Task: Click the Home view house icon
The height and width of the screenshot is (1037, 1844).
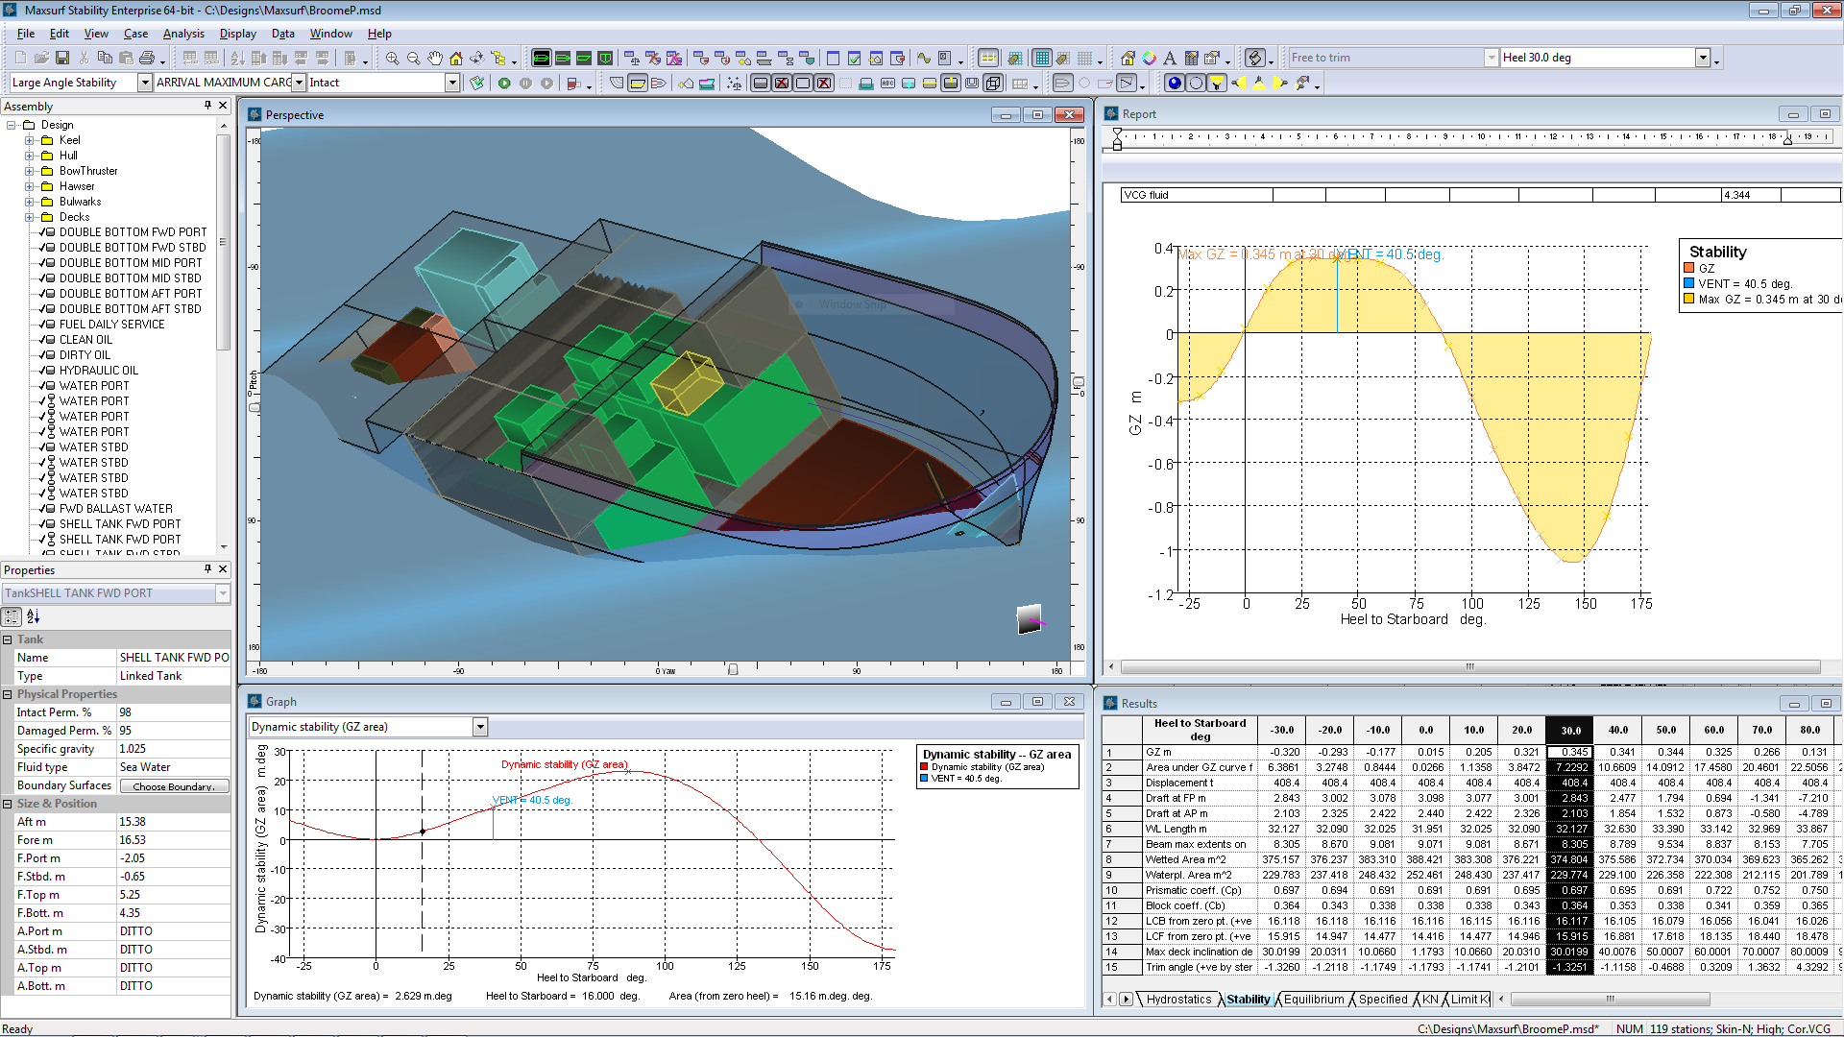Action: click(456, 59)
